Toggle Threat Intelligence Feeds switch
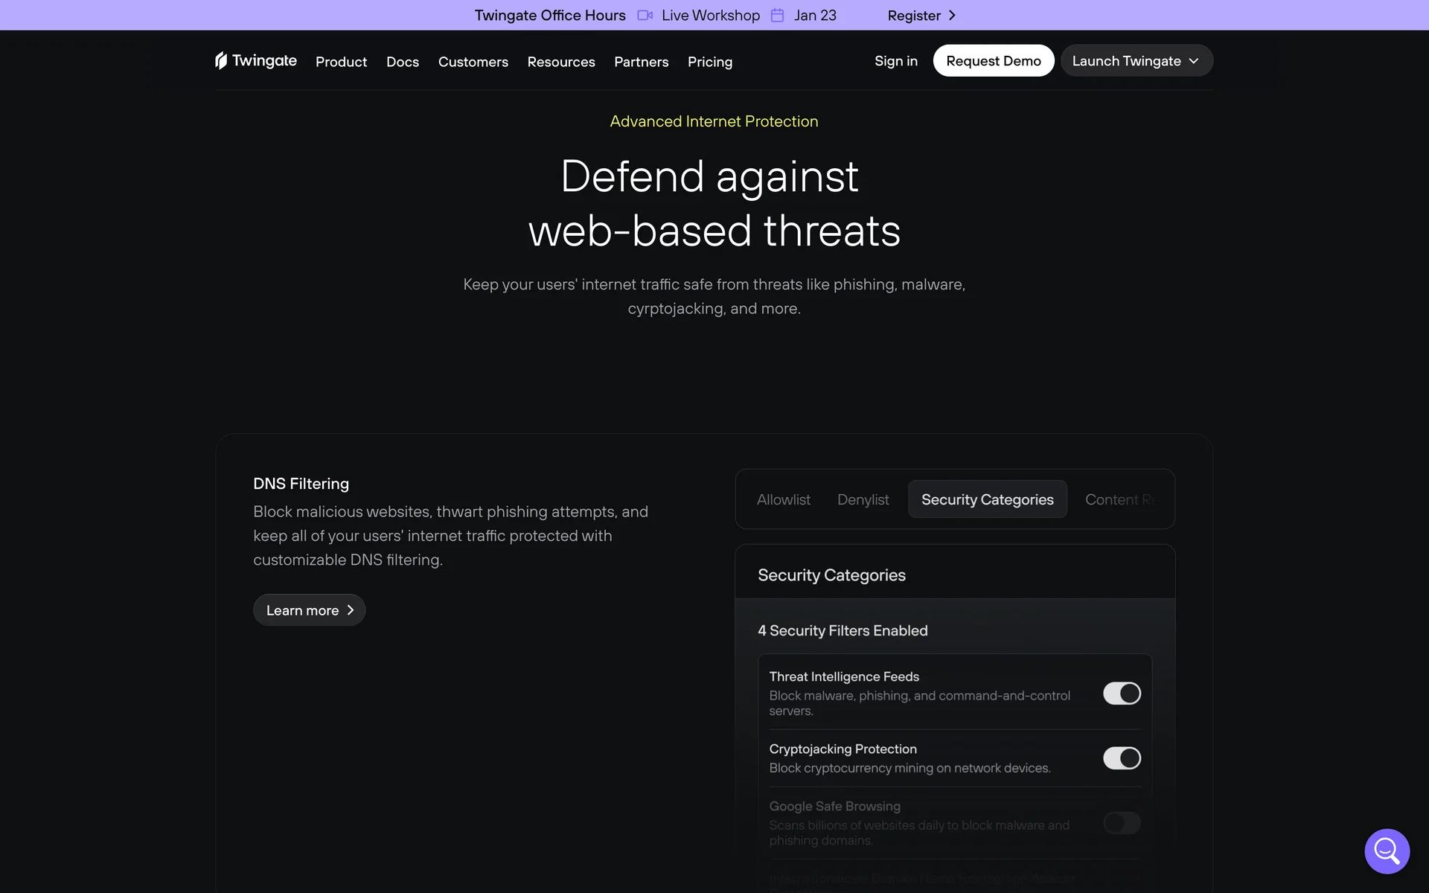The image size is (1429, 893). coord(1122,694)
